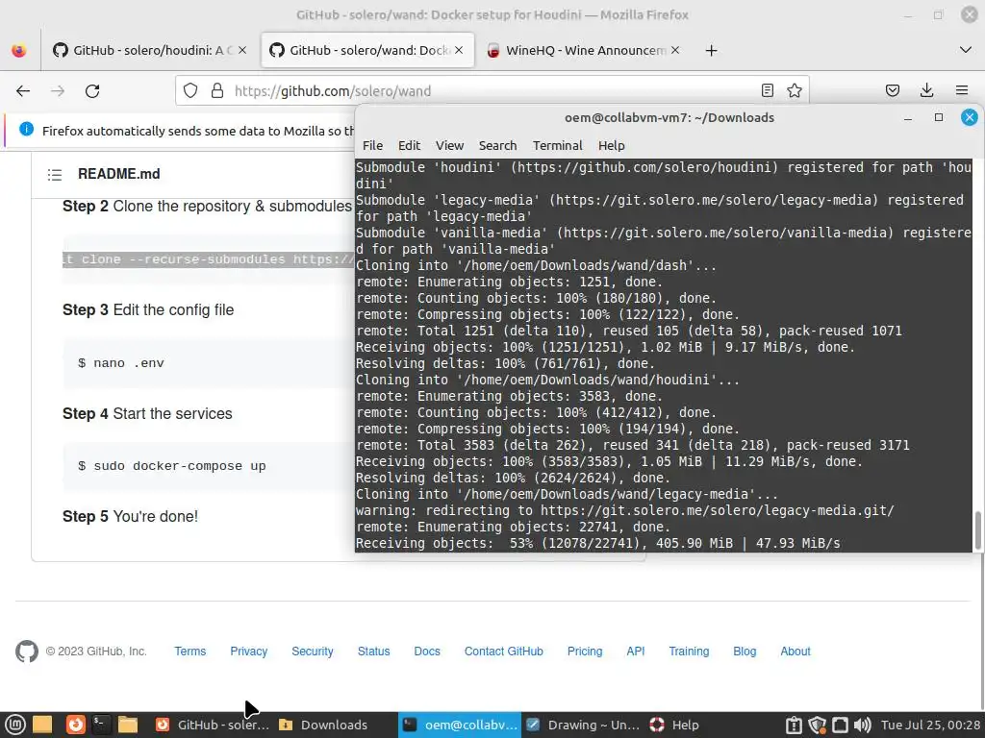The image size is (985, 738).
Task: Click the 'Step 3 Edit the config file' text
Action: 148,310
